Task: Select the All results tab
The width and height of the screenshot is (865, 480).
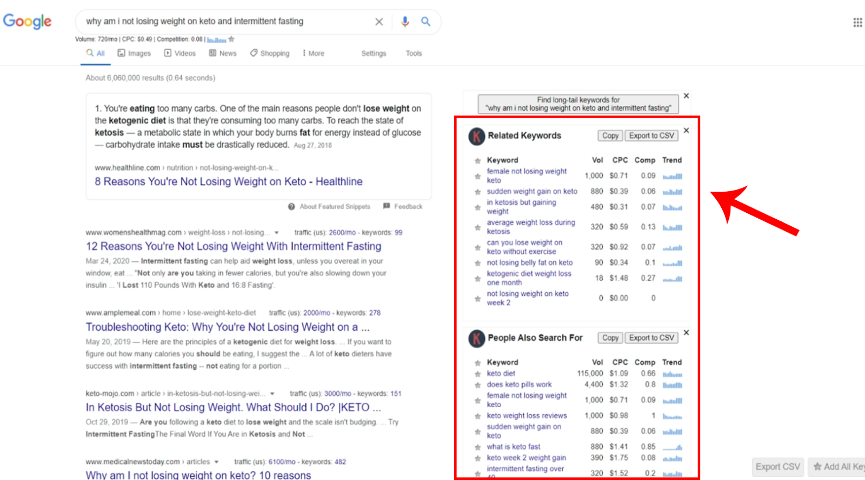Action: 96,53
